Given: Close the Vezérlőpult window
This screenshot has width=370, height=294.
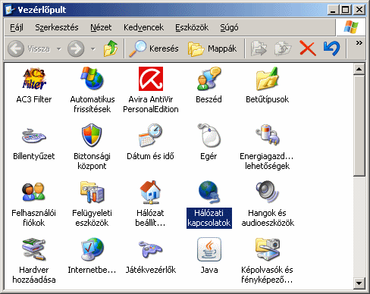Looking at the screenshot, I should pos(359,10).
